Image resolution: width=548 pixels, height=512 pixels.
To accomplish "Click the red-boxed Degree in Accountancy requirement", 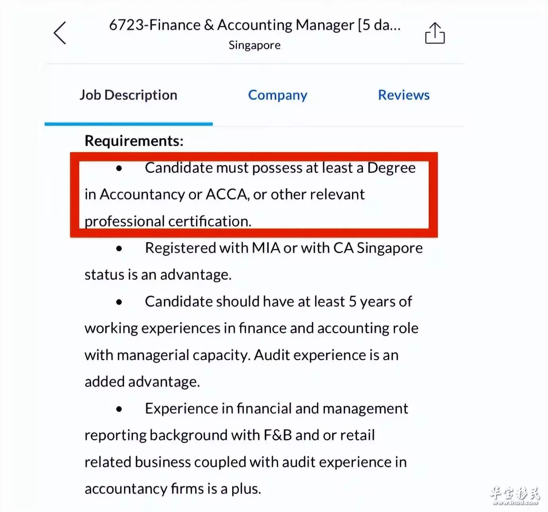I will [254, 195].
